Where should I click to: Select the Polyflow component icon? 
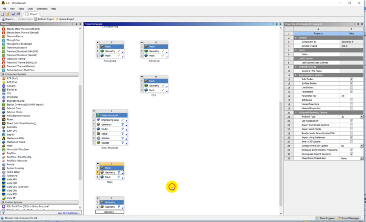tap(3, 153)
